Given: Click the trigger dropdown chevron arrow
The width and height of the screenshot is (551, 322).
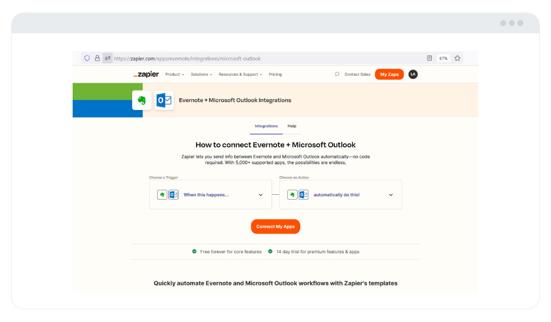Looking at the screenshot, I should (261, 195).
